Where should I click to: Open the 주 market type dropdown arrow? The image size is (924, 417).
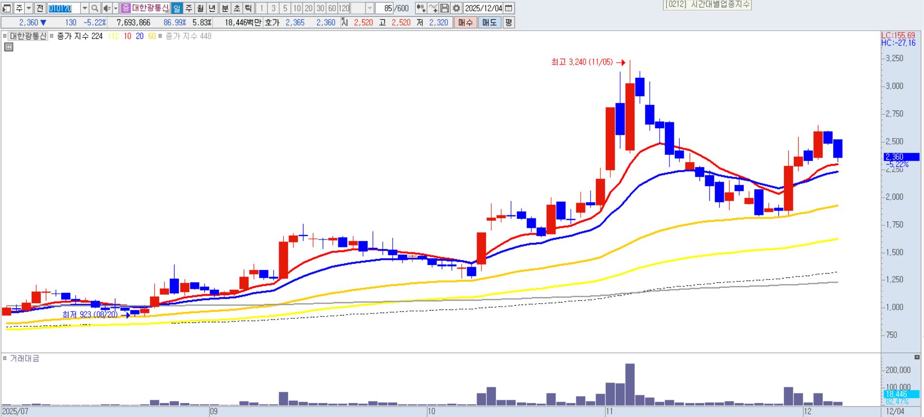click(x=29, y=8)
